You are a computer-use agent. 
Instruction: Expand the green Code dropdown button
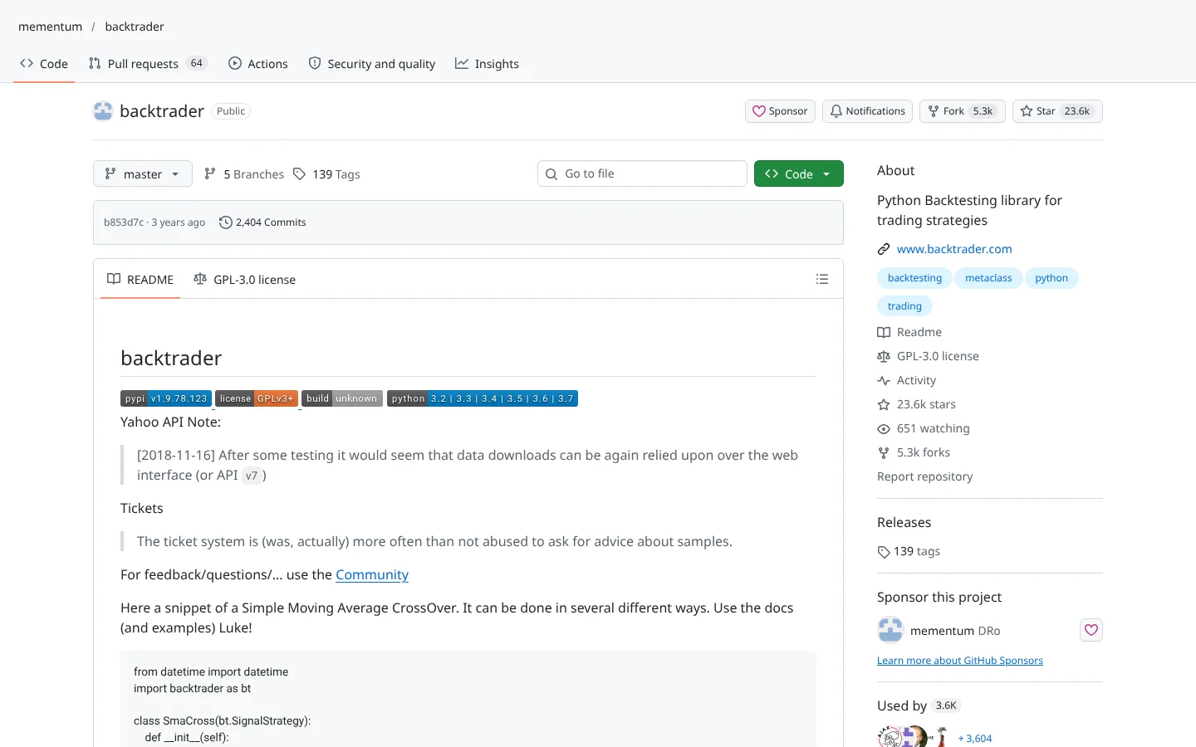point(799,173)
